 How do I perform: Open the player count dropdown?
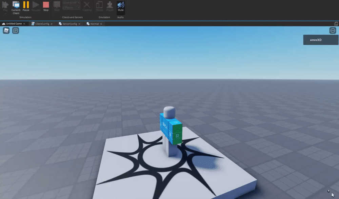pyautogui.click(x=71, y=7)
